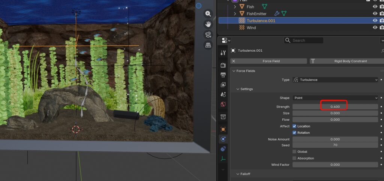Switch perspective/orthographic with the grid icon
The width and height of the screenshot is (384, 181).
208,45
